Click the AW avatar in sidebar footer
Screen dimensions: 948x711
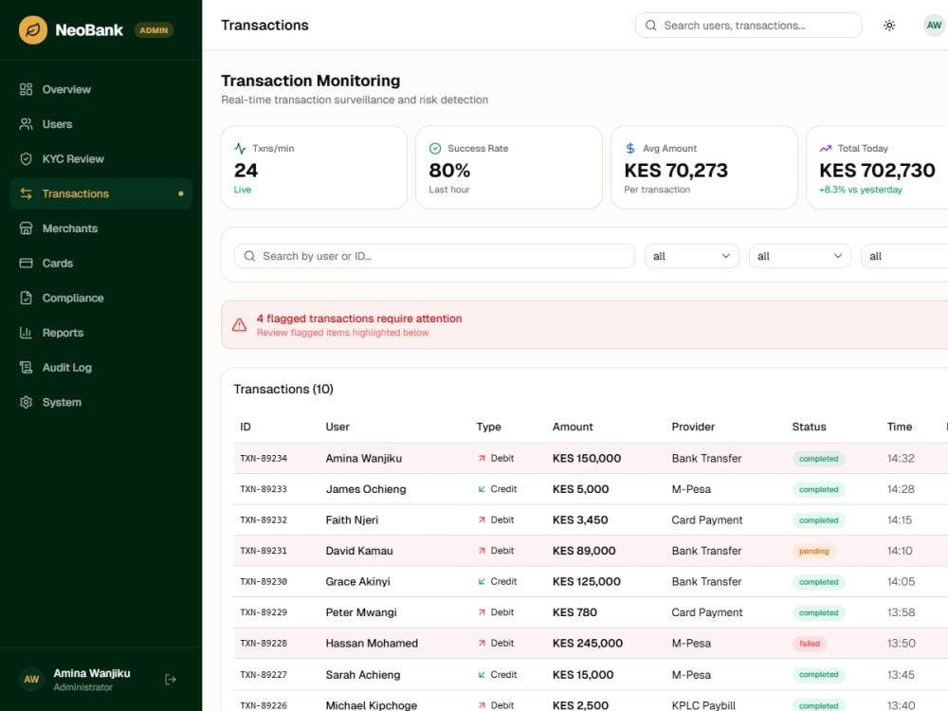point(31,680)
